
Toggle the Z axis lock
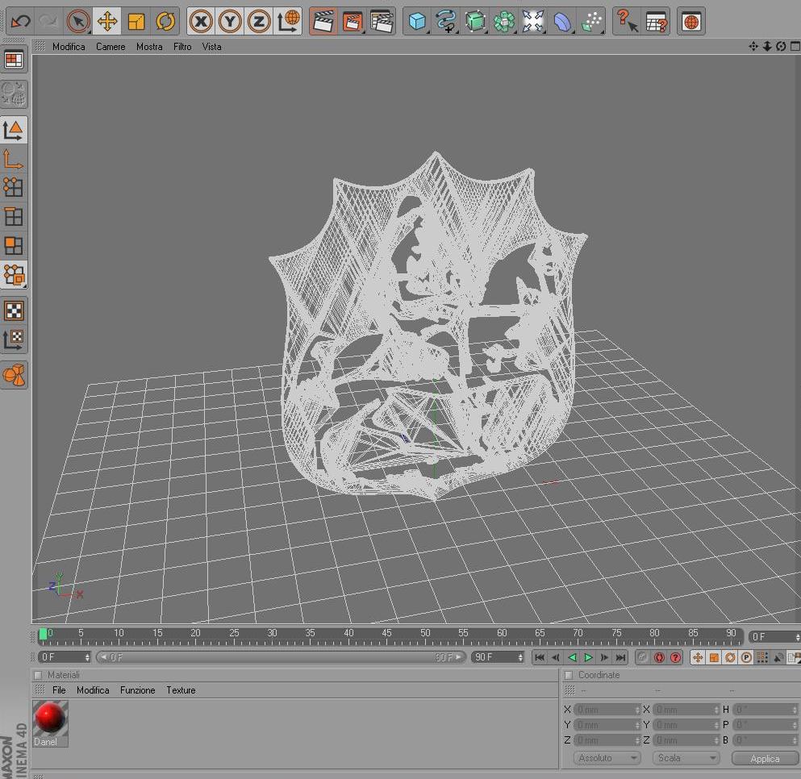[259, 22]
